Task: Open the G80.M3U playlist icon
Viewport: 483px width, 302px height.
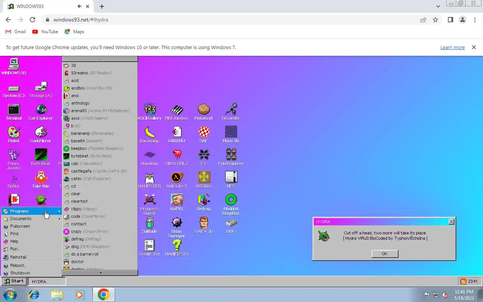Action: pyautogui.click(x=177, y=135)
